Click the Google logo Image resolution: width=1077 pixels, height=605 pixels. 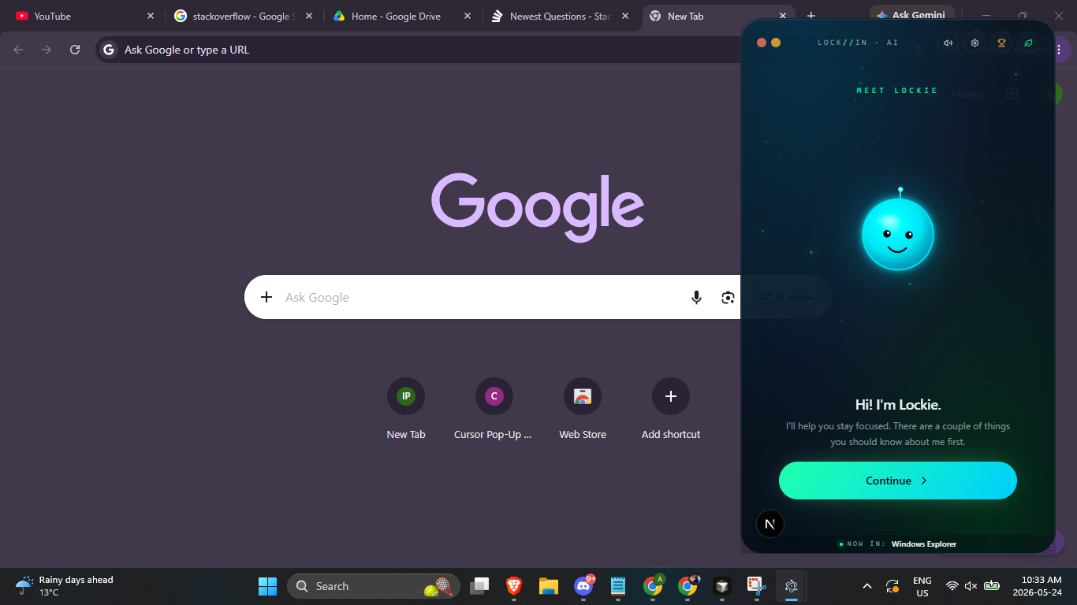click(538, 207)
